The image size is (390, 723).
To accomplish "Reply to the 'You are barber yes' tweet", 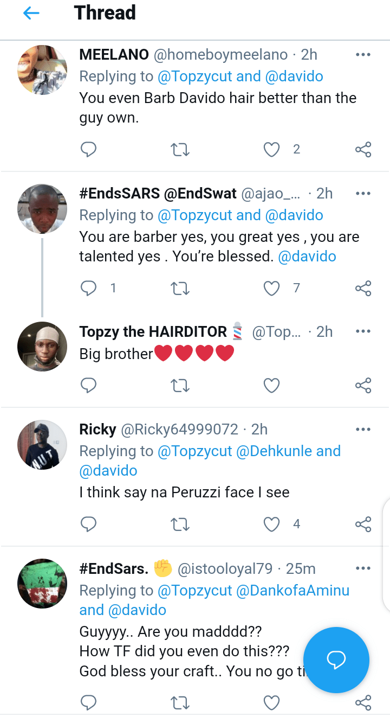I will pyautogui.click(x=88, y=288).
